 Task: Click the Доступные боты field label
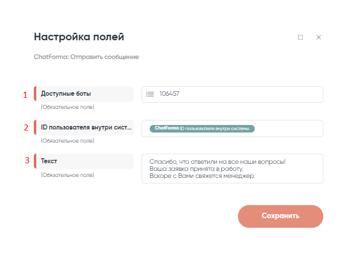(66, 94)
